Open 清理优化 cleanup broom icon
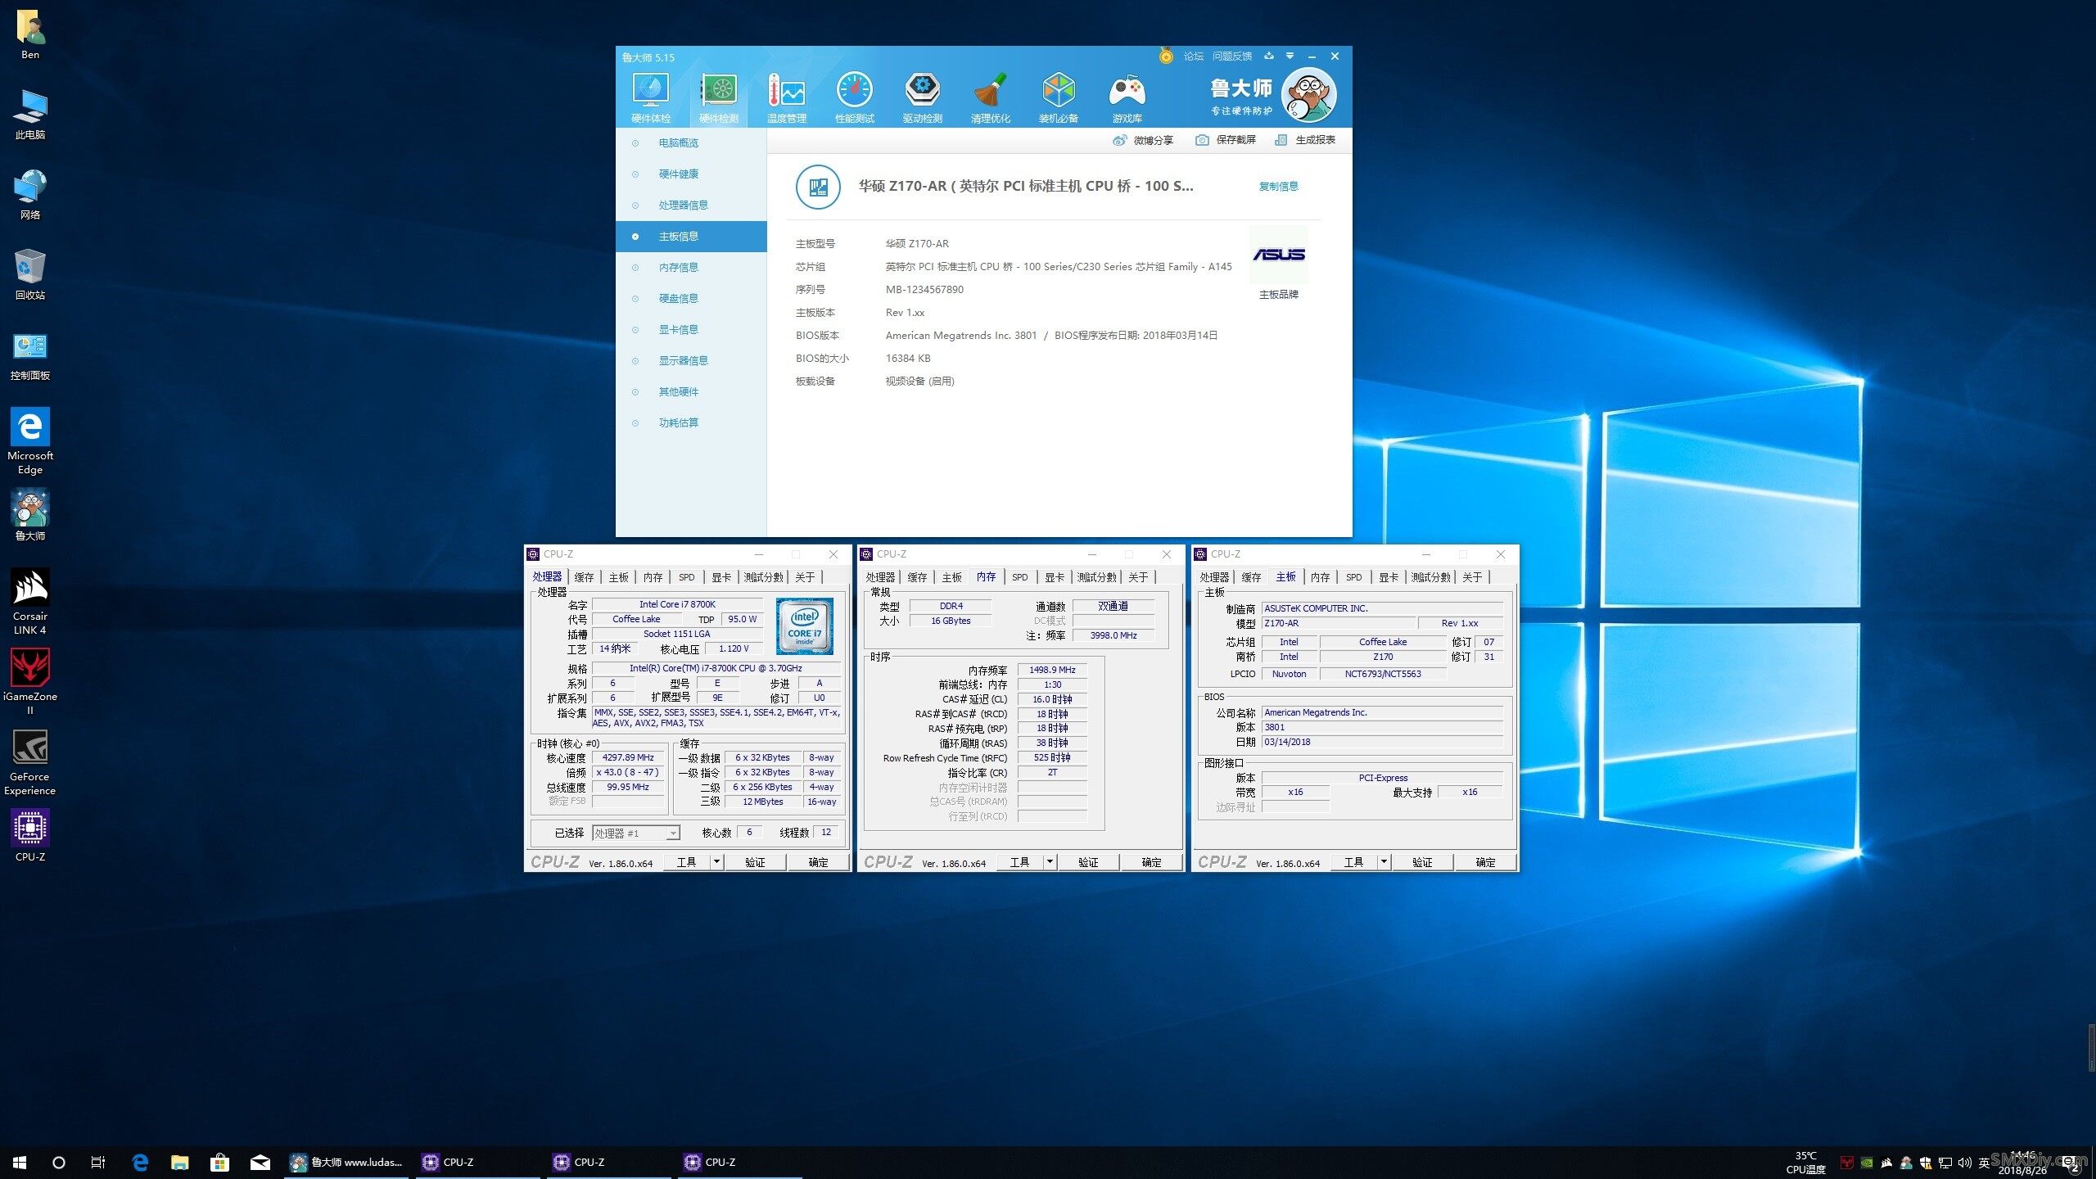The height and width of the screenshot is (1179, 2096). click(x=991, y=97)
